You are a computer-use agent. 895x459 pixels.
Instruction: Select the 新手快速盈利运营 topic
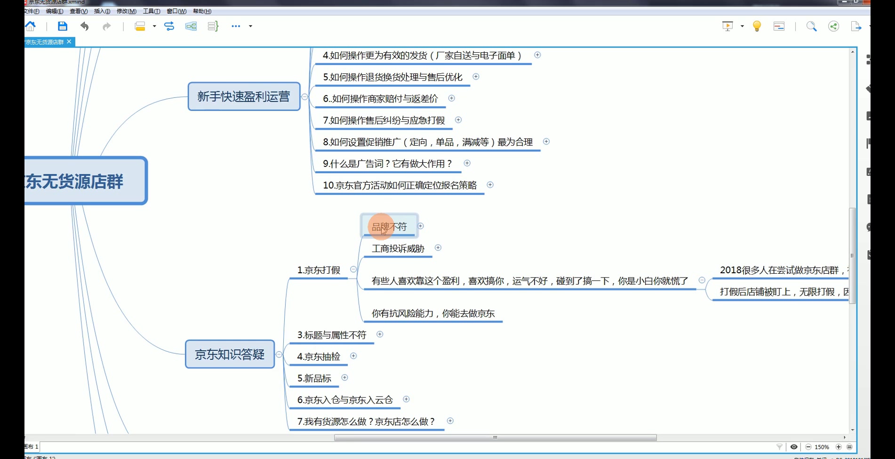[x=244, y=97]
